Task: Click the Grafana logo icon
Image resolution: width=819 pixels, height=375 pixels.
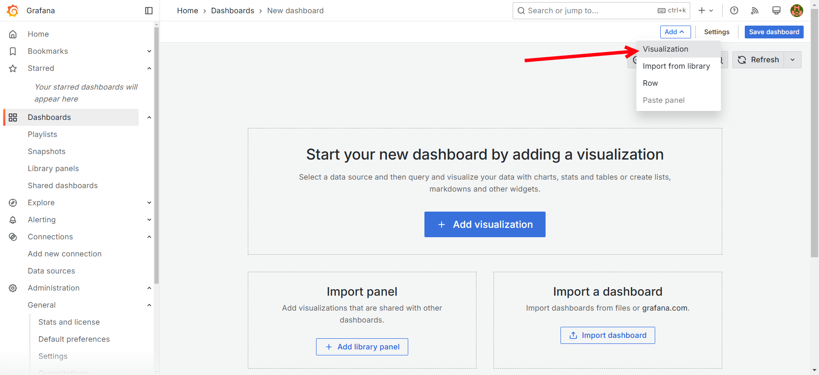Action: (x=13, y=11)
